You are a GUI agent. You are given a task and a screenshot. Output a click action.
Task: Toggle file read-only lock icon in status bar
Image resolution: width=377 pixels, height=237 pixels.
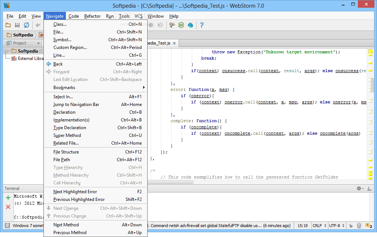pos(350,226)
